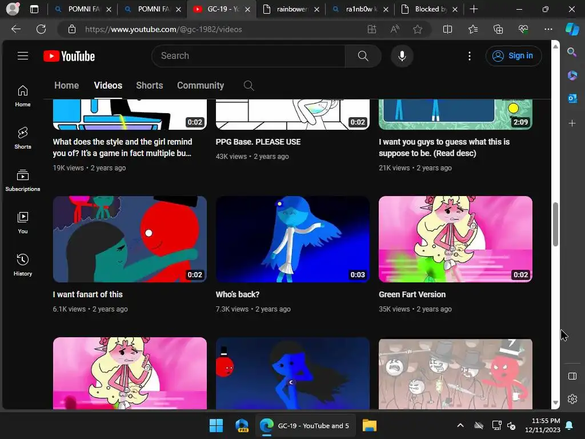Open Edge Settings and more menu
585x439 pixels.
[548, 29]
